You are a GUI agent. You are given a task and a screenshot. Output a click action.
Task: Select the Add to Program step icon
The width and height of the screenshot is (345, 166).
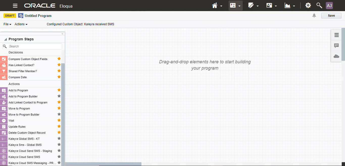pos(4,90)
